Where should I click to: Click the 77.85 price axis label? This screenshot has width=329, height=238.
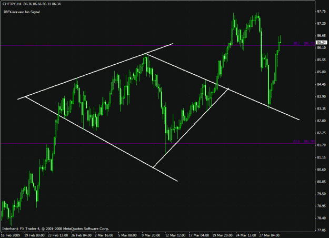pos(322,230)
